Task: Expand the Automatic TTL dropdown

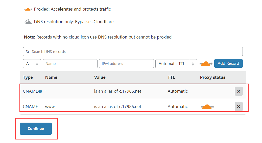Action: pos(176,64)
